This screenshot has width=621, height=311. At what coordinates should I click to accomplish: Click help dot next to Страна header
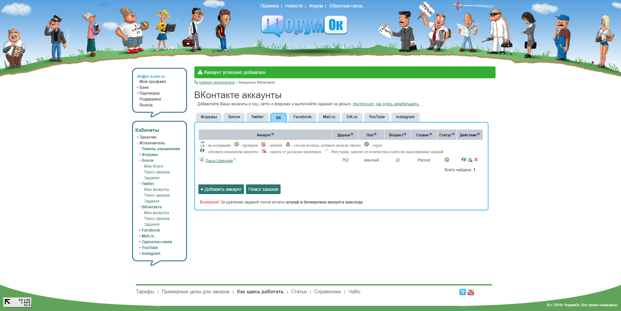pyautogui.click(x=431, y=134)
